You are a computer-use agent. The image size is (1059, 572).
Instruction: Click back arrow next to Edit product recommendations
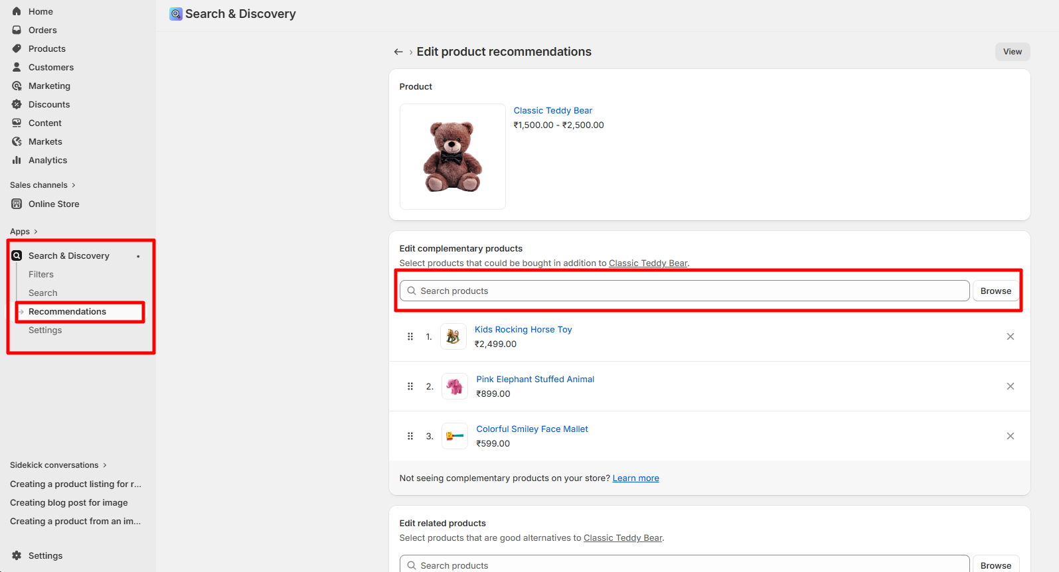click(x=398, y=52)
